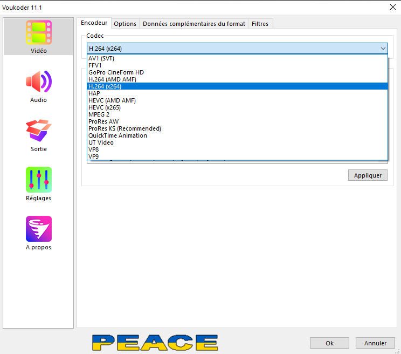Choose FFV1 codec from list
Image resolution: width=401 pixels, height=354 pixels.
coord(237,65)
